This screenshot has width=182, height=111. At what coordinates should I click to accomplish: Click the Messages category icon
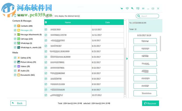point(19,30)
